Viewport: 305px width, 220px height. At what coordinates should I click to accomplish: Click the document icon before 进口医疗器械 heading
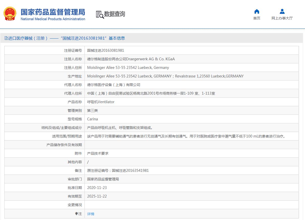[6, 38]
